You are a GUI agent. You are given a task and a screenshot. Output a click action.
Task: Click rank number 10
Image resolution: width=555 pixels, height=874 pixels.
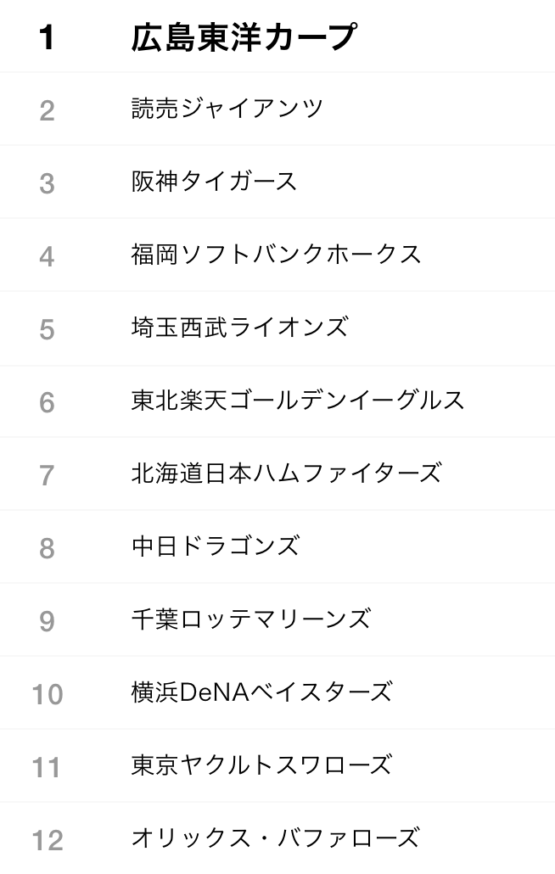tap(48, 695)
